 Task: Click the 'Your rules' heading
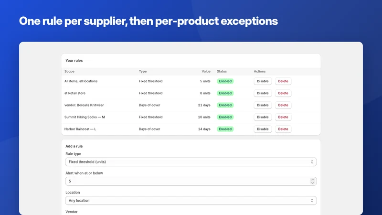(74, 61)
